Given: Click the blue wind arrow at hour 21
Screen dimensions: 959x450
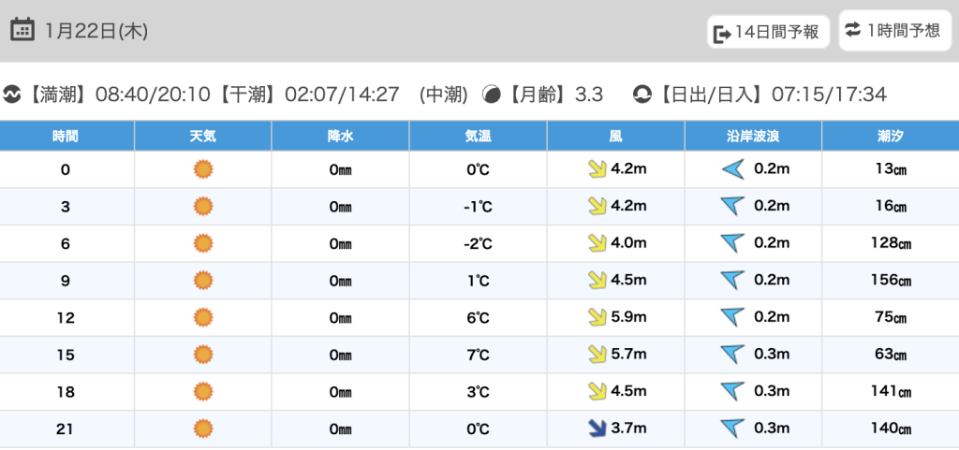Looking at the screenshot, I should [596, 428].
